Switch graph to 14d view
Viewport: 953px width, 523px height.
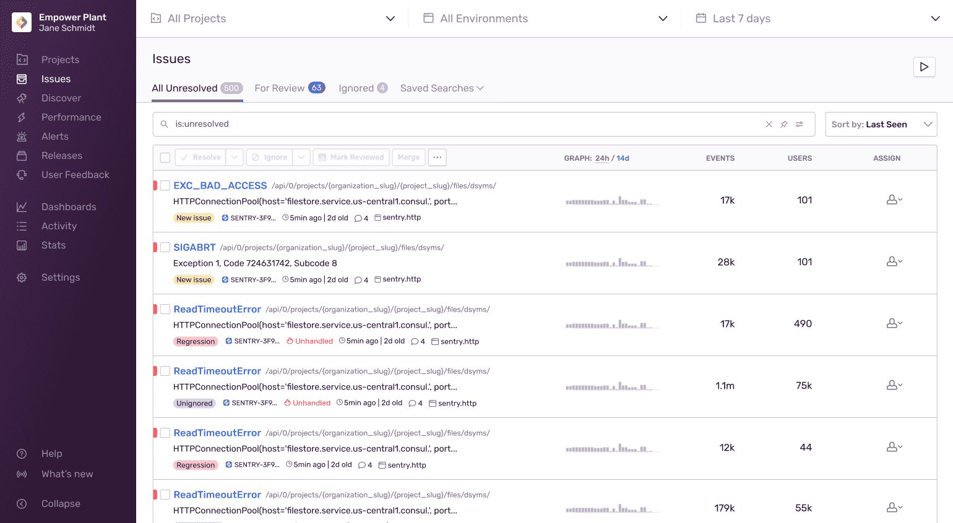tap(623, 158)
